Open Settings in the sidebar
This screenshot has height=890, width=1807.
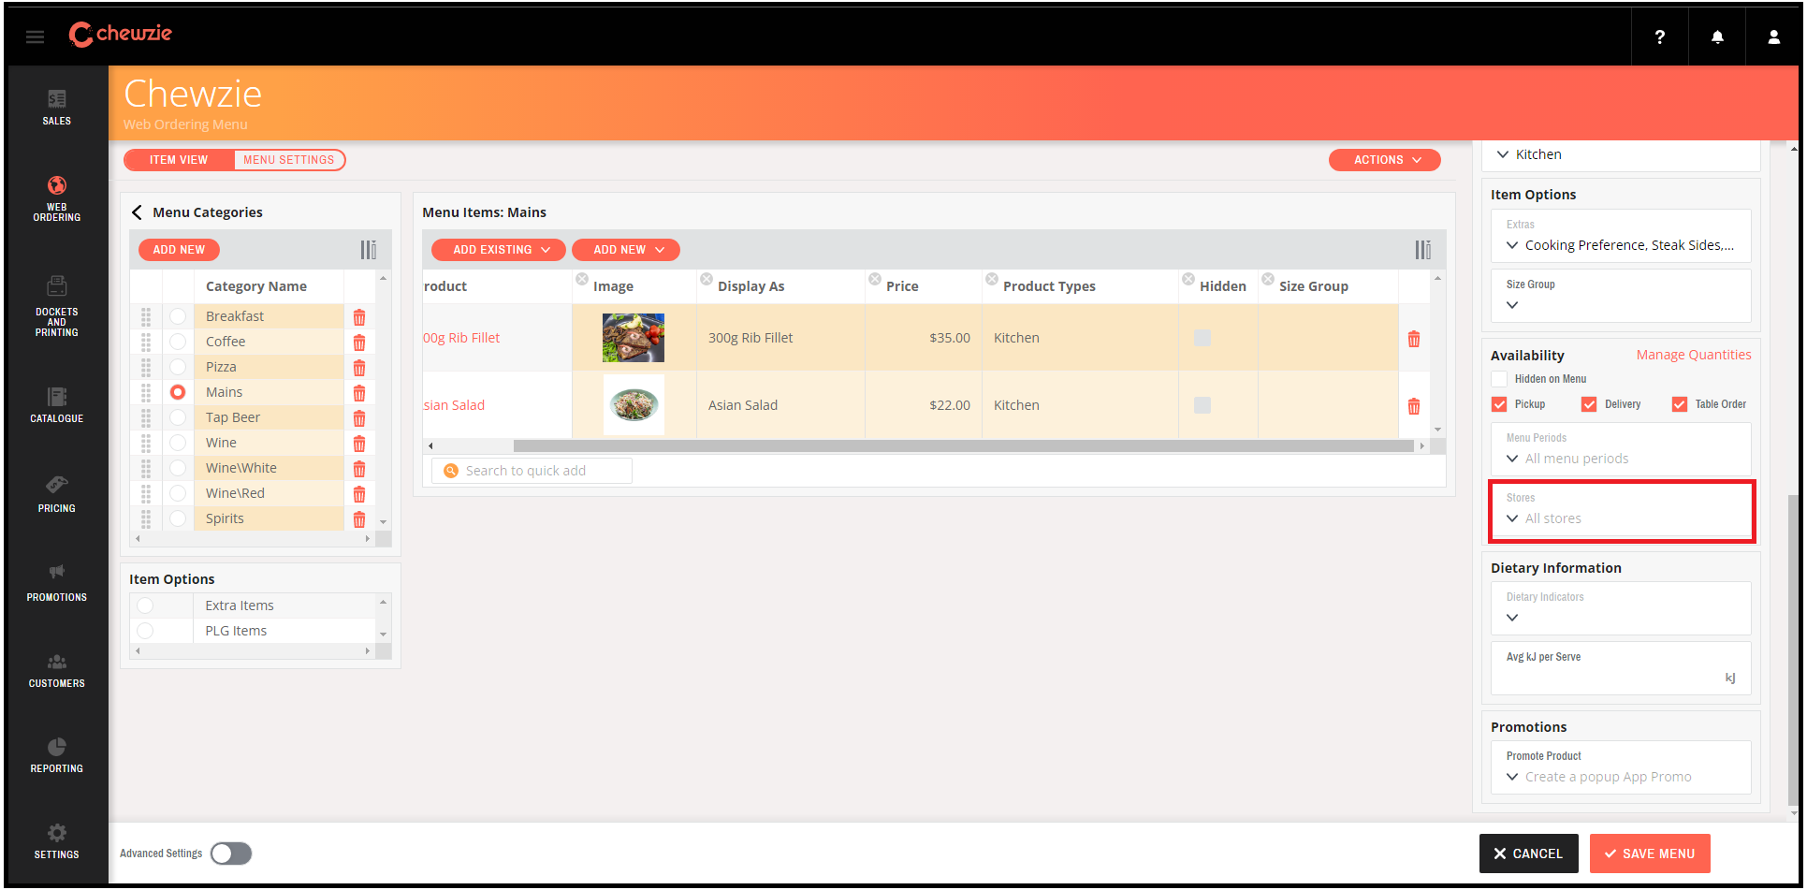pos(57,841)
